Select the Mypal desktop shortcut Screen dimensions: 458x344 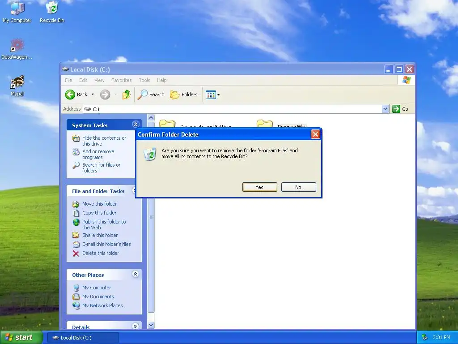point(17,86)
